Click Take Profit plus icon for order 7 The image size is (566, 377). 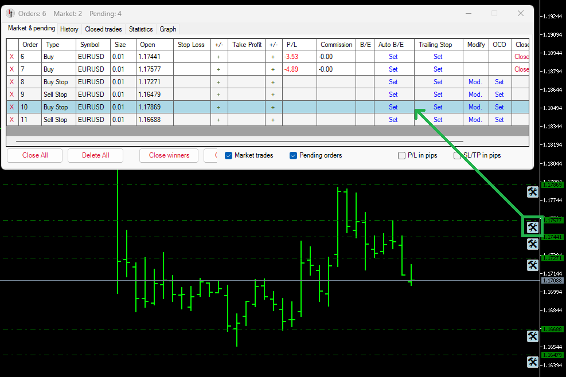coord(273,69)
